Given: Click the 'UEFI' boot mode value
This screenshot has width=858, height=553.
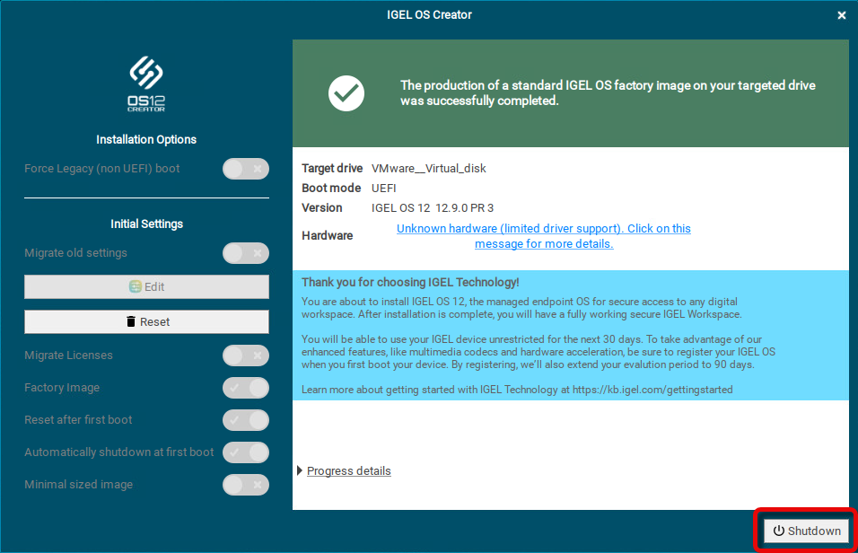Looking at the screenshot, I should 383,189.
